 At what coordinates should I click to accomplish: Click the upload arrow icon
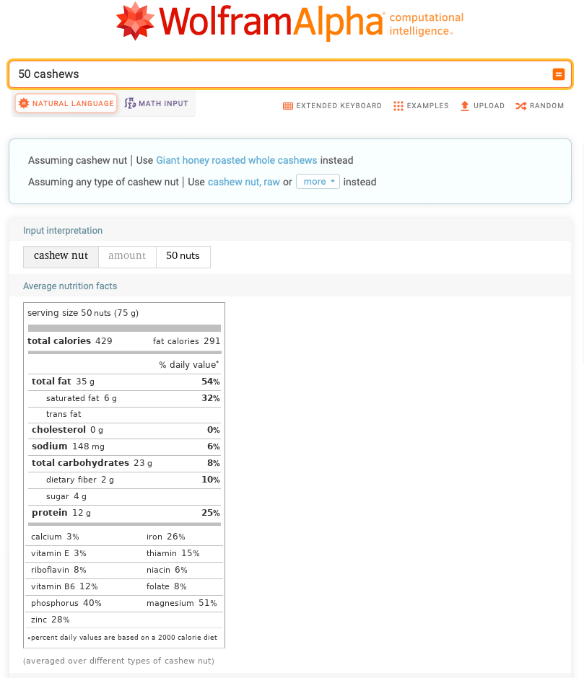[x=464, y=106]
